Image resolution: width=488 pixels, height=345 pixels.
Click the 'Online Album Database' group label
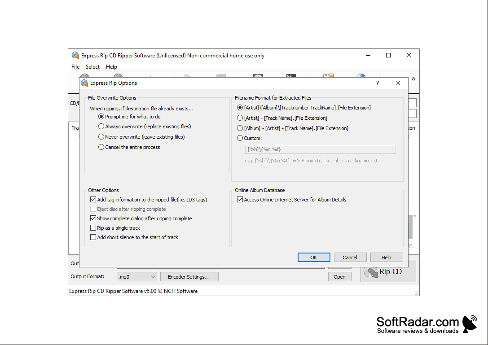(260, 190)
